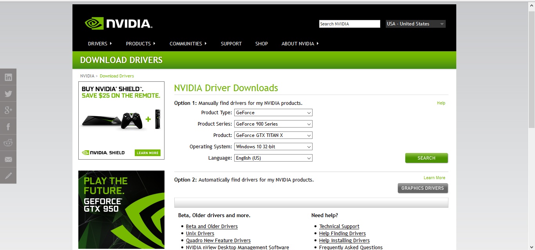Image resolution: width=535 pixels, height=250 pixels.
Task: Go to SUPPORT in the navigation bar
Action: tap(231, 43)
